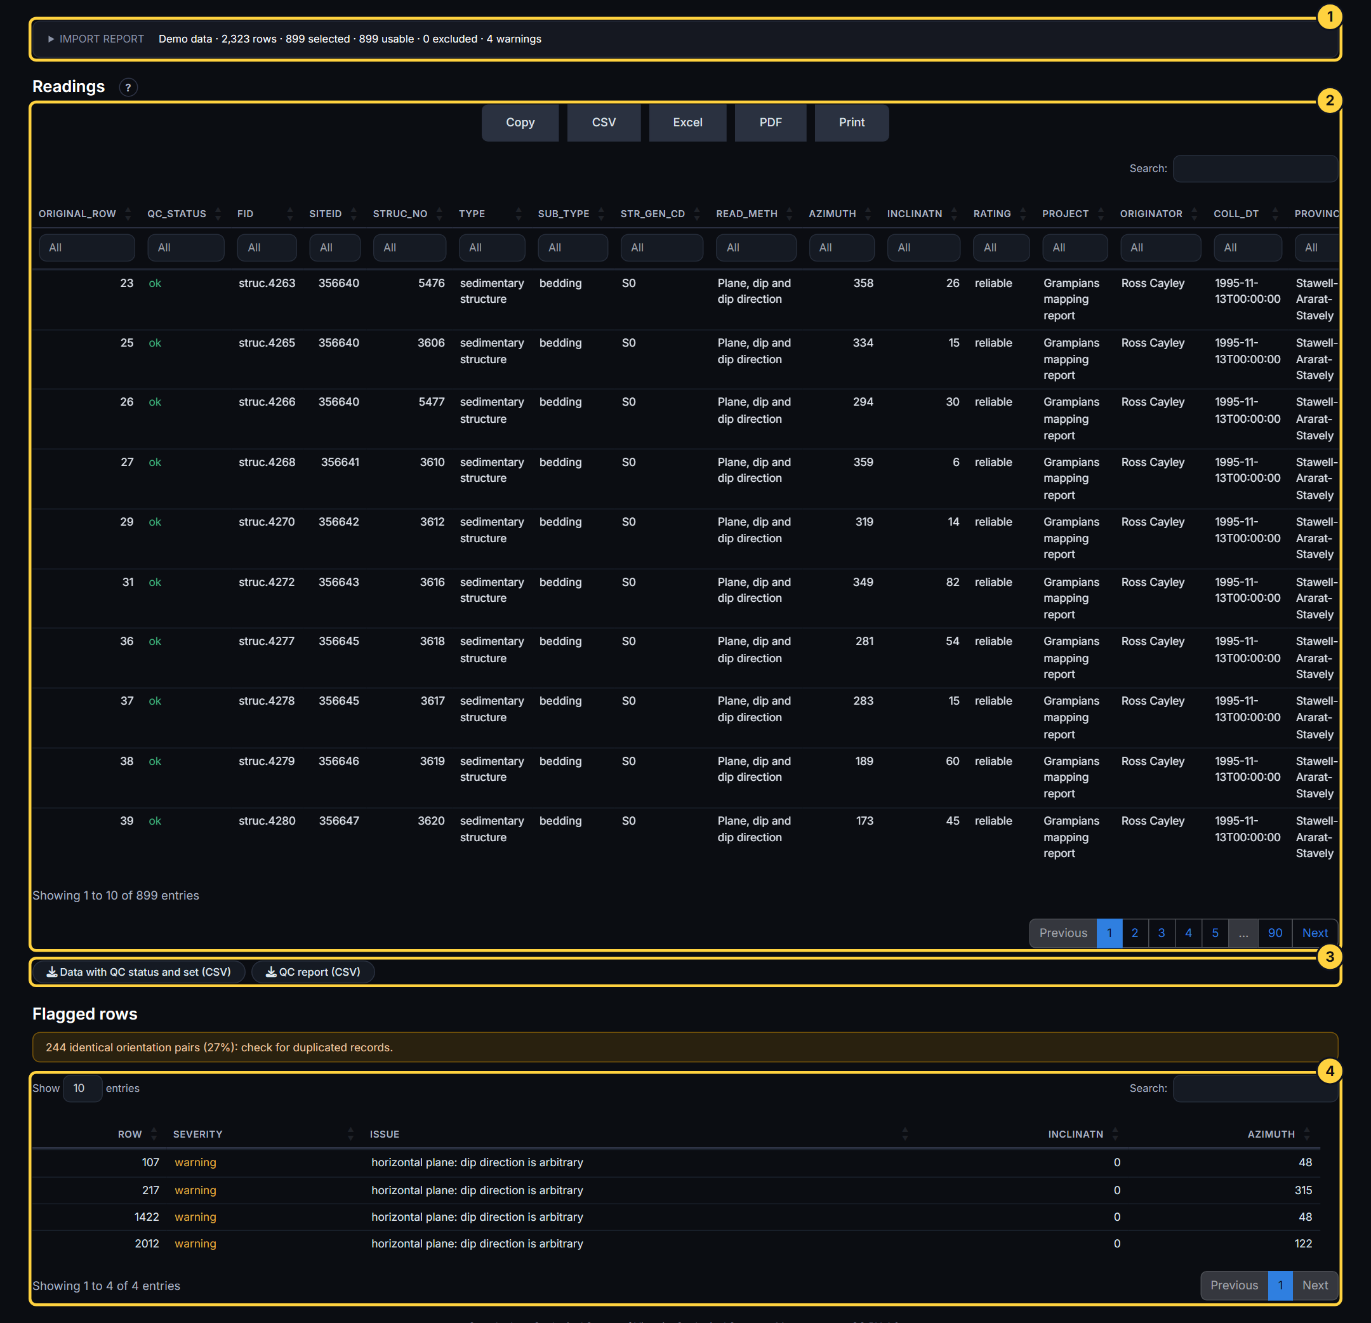Sort flagged rows by SEVERITY arrows
The width and height of the screenshot is (1371, 1323).
[350, 1134]
